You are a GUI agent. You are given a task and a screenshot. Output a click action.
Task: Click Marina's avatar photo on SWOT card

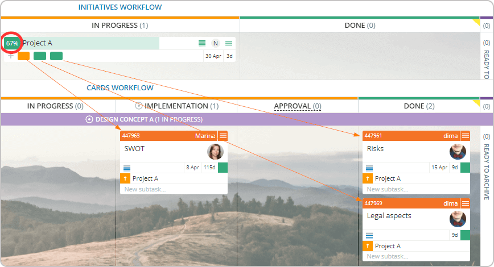click(215, 152)
